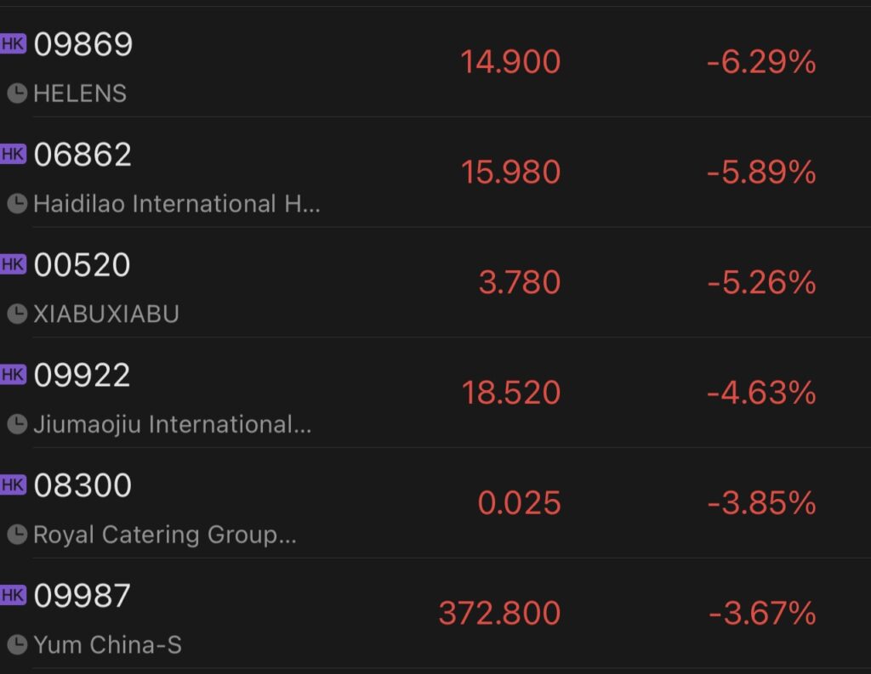The height and width of the screenshot is (674, 871).
Task: Click the -5.89% change for Haidilao
Action: pyautogui.click(x=761, y=172)
